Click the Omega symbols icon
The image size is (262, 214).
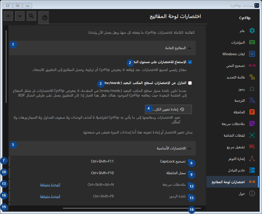pyautogui.click(x=252, y=89)
